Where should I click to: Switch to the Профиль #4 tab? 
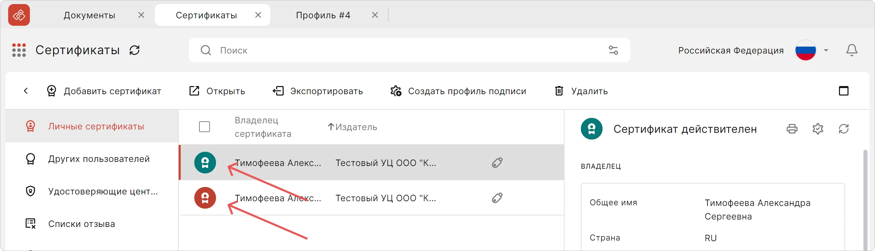323,15
